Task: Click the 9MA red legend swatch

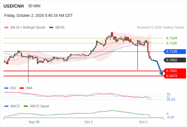Action: pyautogui.click(x=22, y=88)
